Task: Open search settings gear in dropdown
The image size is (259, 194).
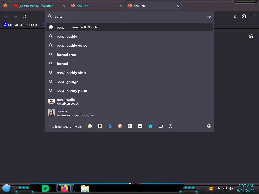Action: coord(209,126)
